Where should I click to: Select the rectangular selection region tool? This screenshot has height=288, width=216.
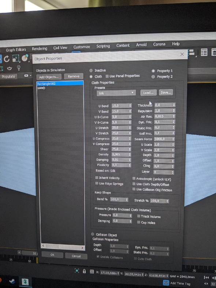click(16, 59)
